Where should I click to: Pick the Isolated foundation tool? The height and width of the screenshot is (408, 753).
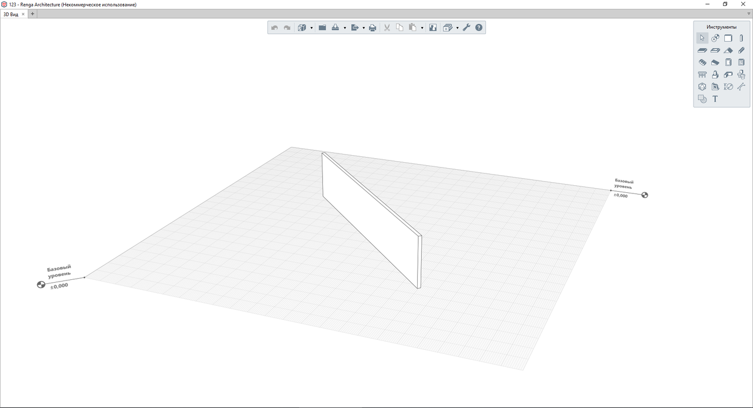pyautogui.click(x=715, y=75)
